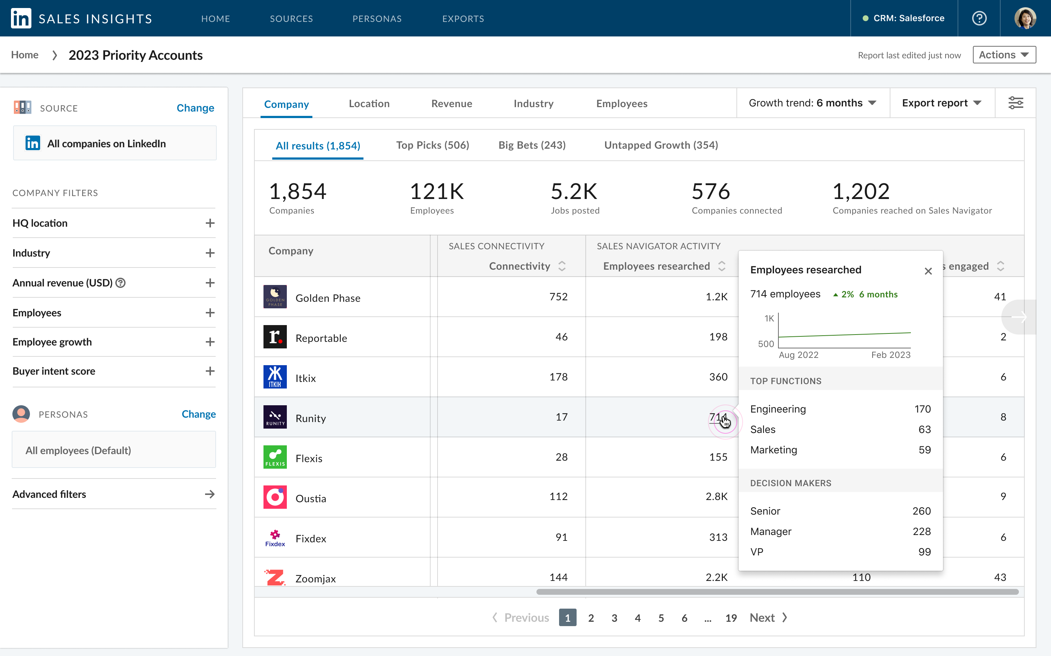Click Change link next to Source
Viewport: 1051px width, 656px height.
(195, 108)
